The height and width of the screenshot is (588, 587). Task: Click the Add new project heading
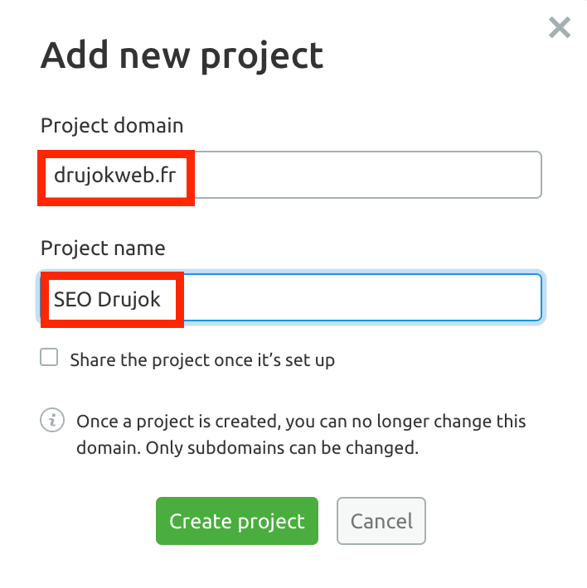pyautogui.click(x=182, y=56)
